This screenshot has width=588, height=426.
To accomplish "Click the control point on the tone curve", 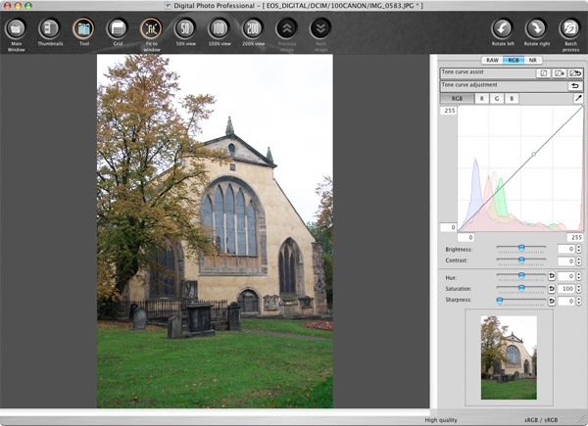I will coord(534,154).
